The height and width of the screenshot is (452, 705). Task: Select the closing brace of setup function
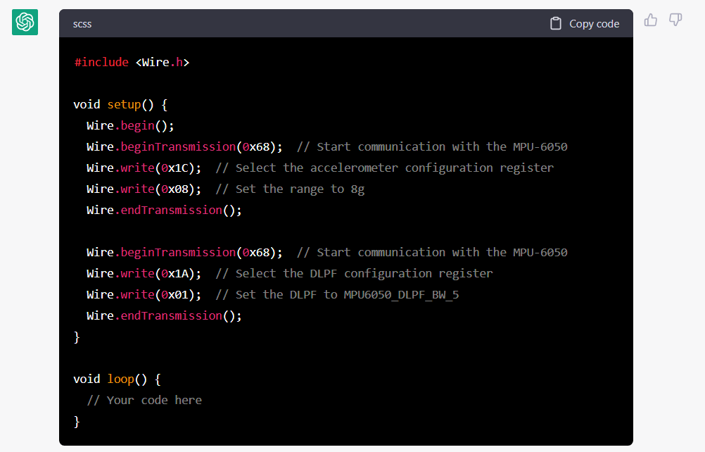(77, 337)
